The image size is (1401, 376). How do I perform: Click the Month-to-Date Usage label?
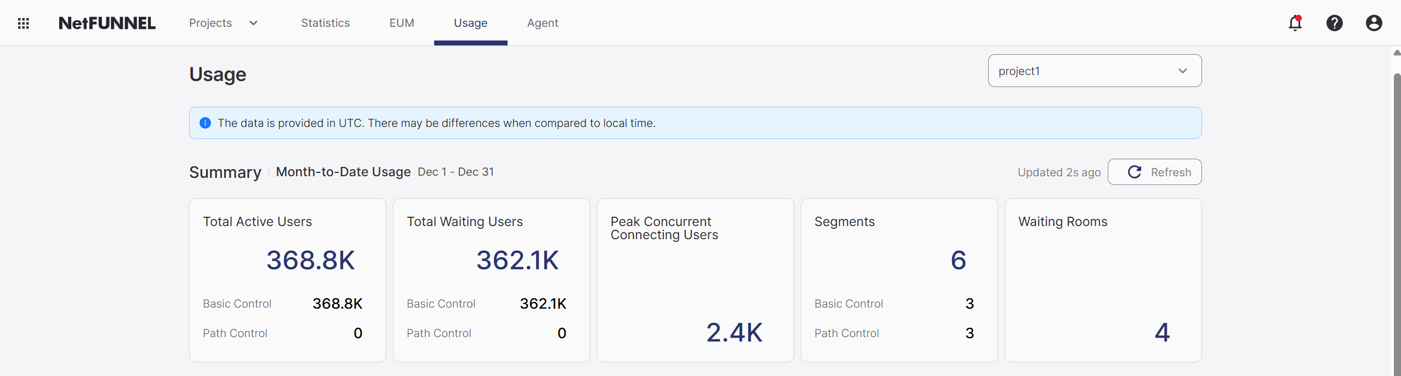[343, 172]
